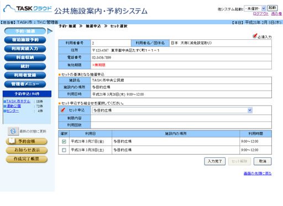This screenshot has width=283, height=206.
Task: Click the 予約台帳 button
Action: click(x=27, y=141)
